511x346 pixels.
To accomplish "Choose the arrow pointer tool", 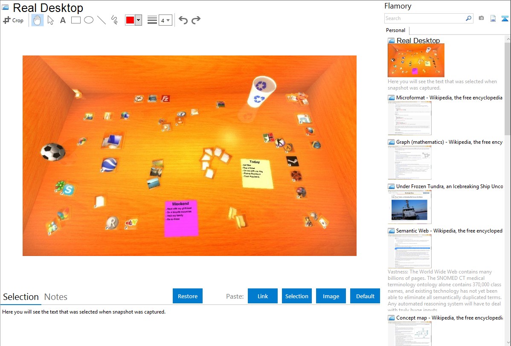I will point(50,20).
